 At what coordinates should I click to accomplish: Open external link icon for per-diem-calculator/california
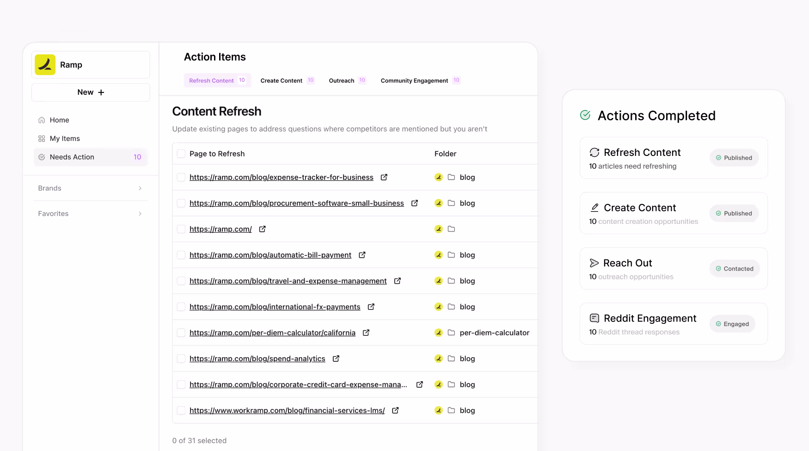(366, 333)
